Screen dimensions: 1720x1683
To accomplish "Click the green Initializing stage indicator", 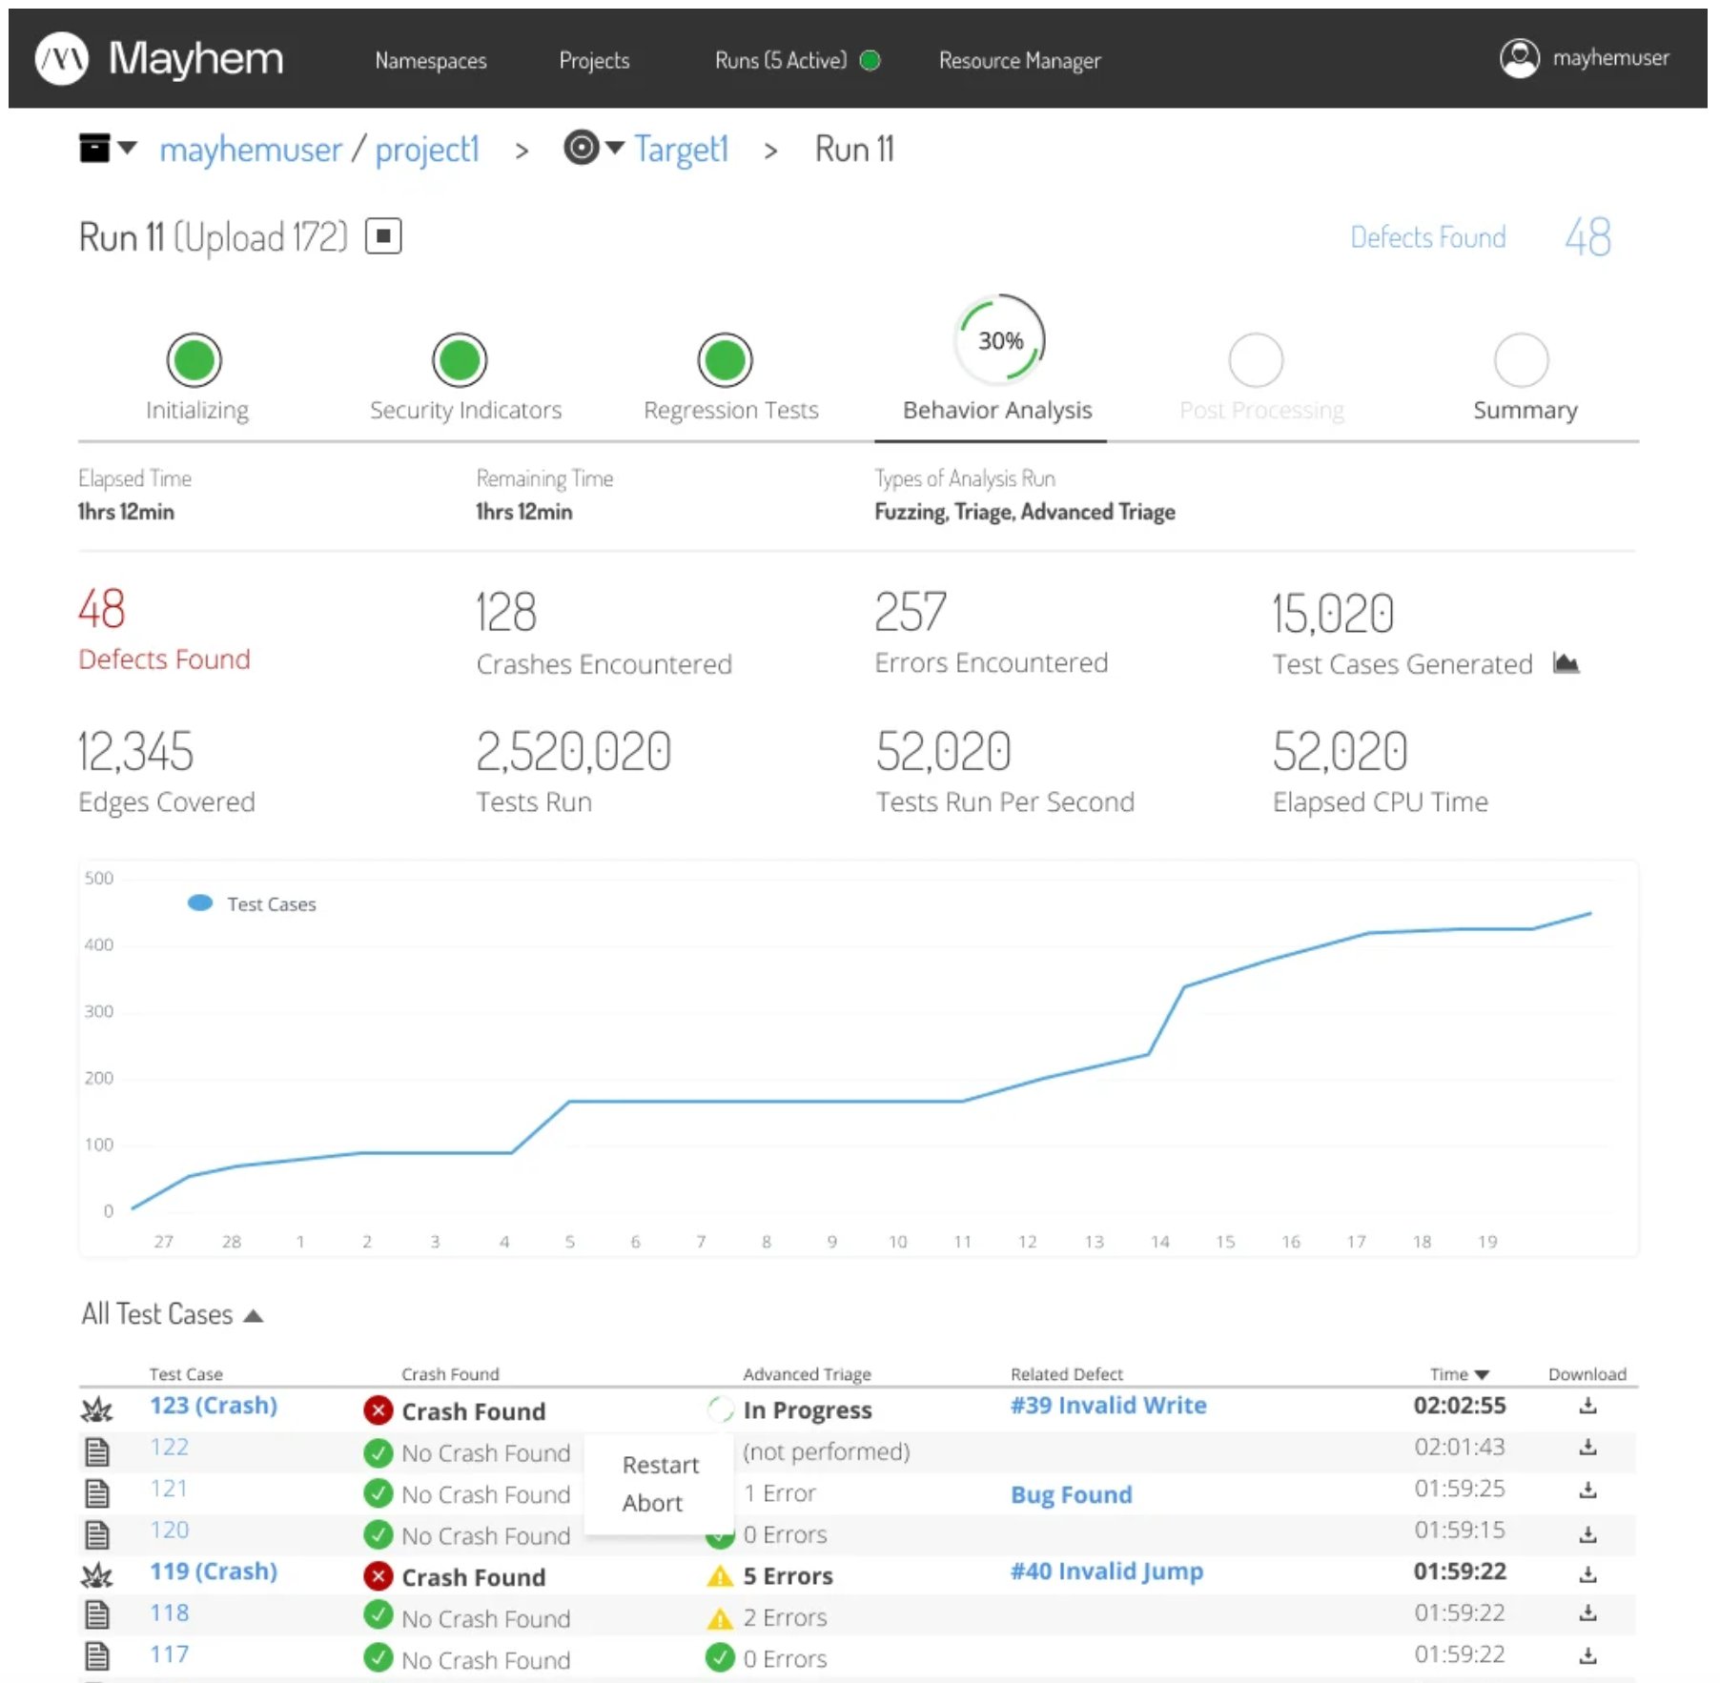I will [195, 360].
